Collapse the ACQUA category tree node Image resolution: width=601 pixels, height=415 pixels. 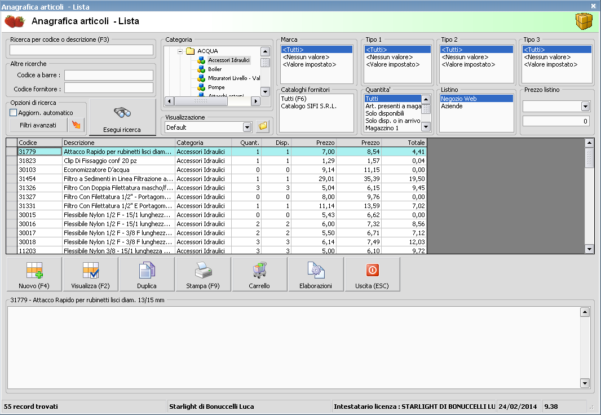(180, 51)
